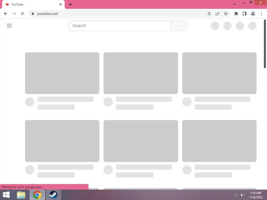
Task: Close the YouTube tab
Action: pyautogui.click(x=60, y=4)
